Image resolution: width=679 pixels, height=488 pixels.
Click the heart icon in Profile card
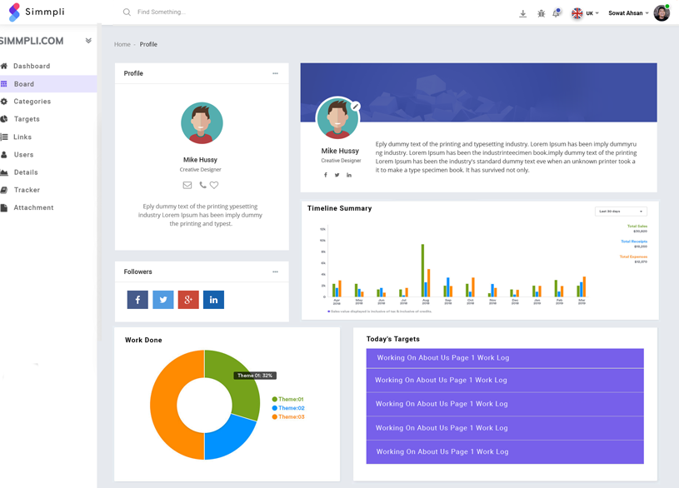click(x=214, y=185)
